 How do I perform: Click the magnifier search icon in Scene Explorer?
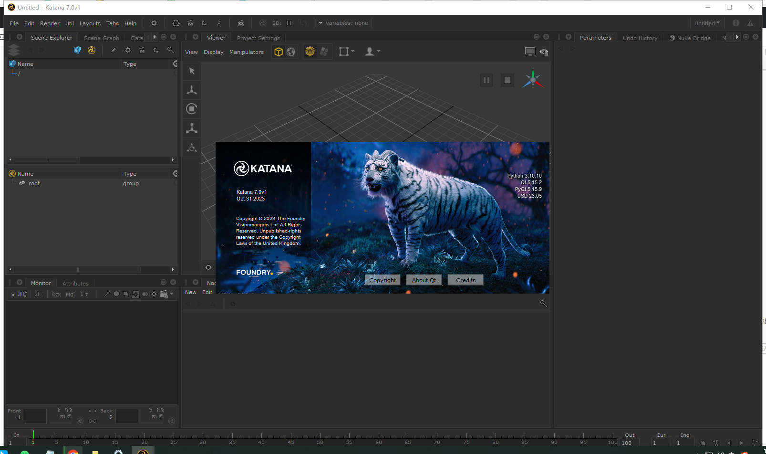click(x=170, y=50)
